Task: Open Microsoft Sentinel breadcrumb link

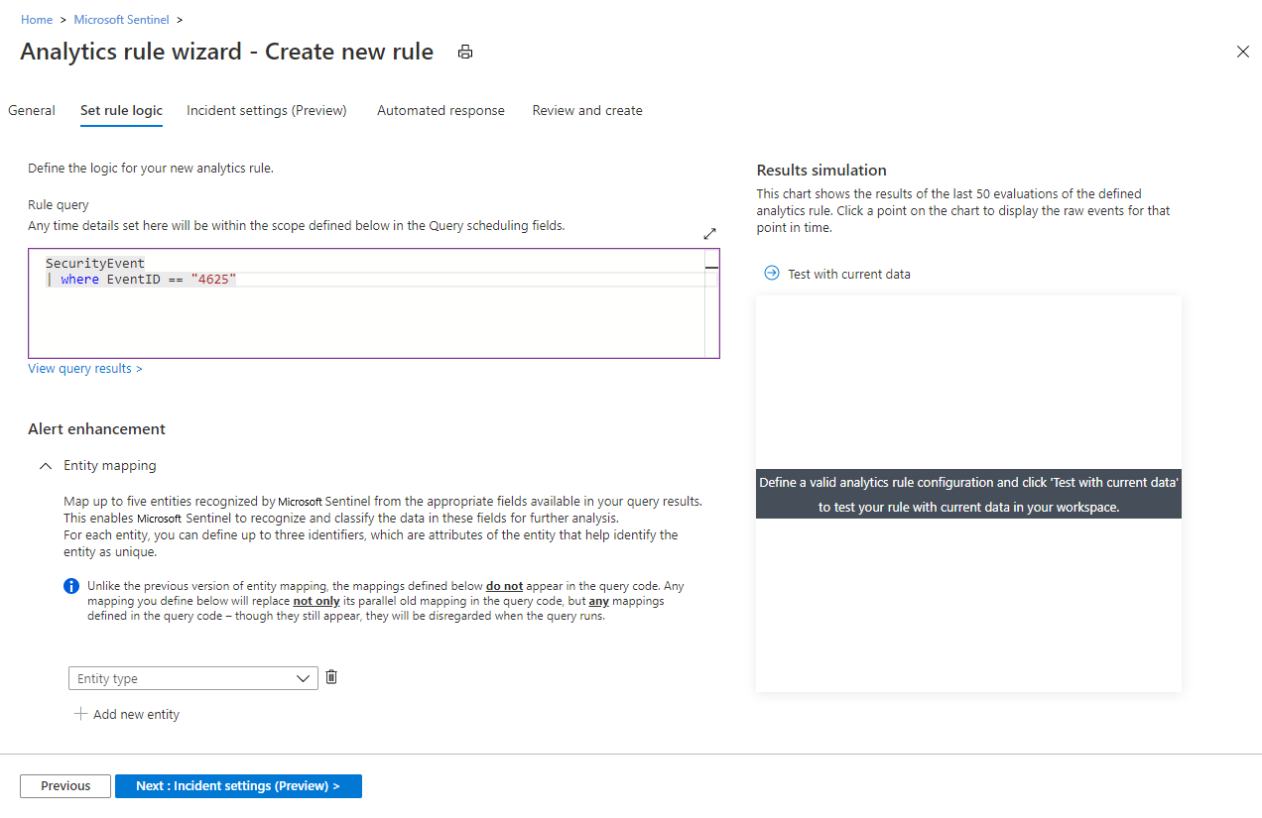Action: pos(121,20)
